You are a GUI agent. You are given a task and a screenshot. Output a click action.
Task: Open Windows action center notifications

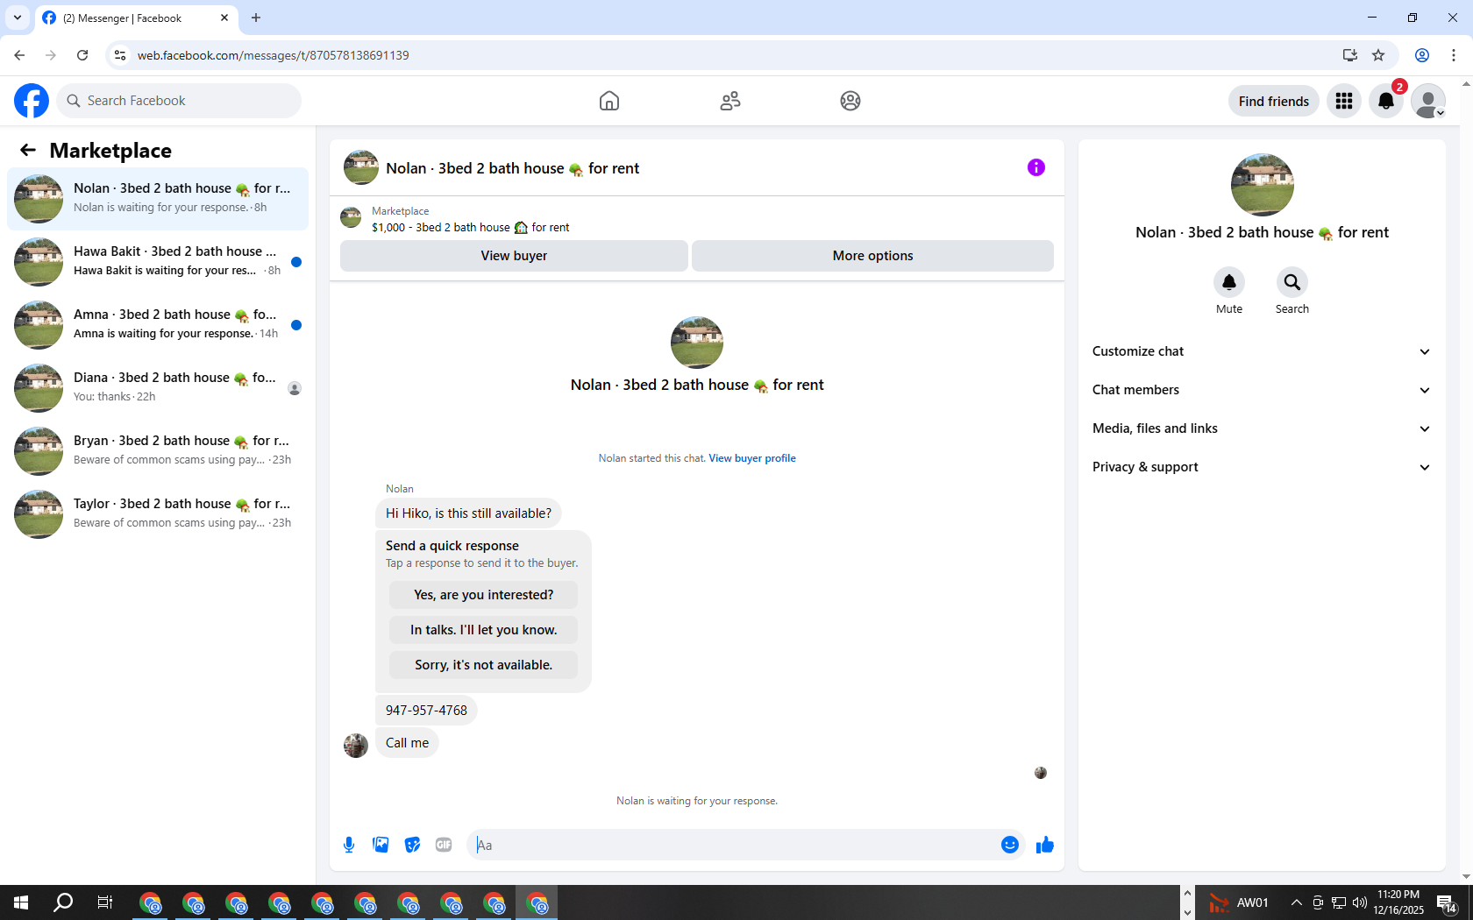pyautogui.click(x=1448, y=902)
